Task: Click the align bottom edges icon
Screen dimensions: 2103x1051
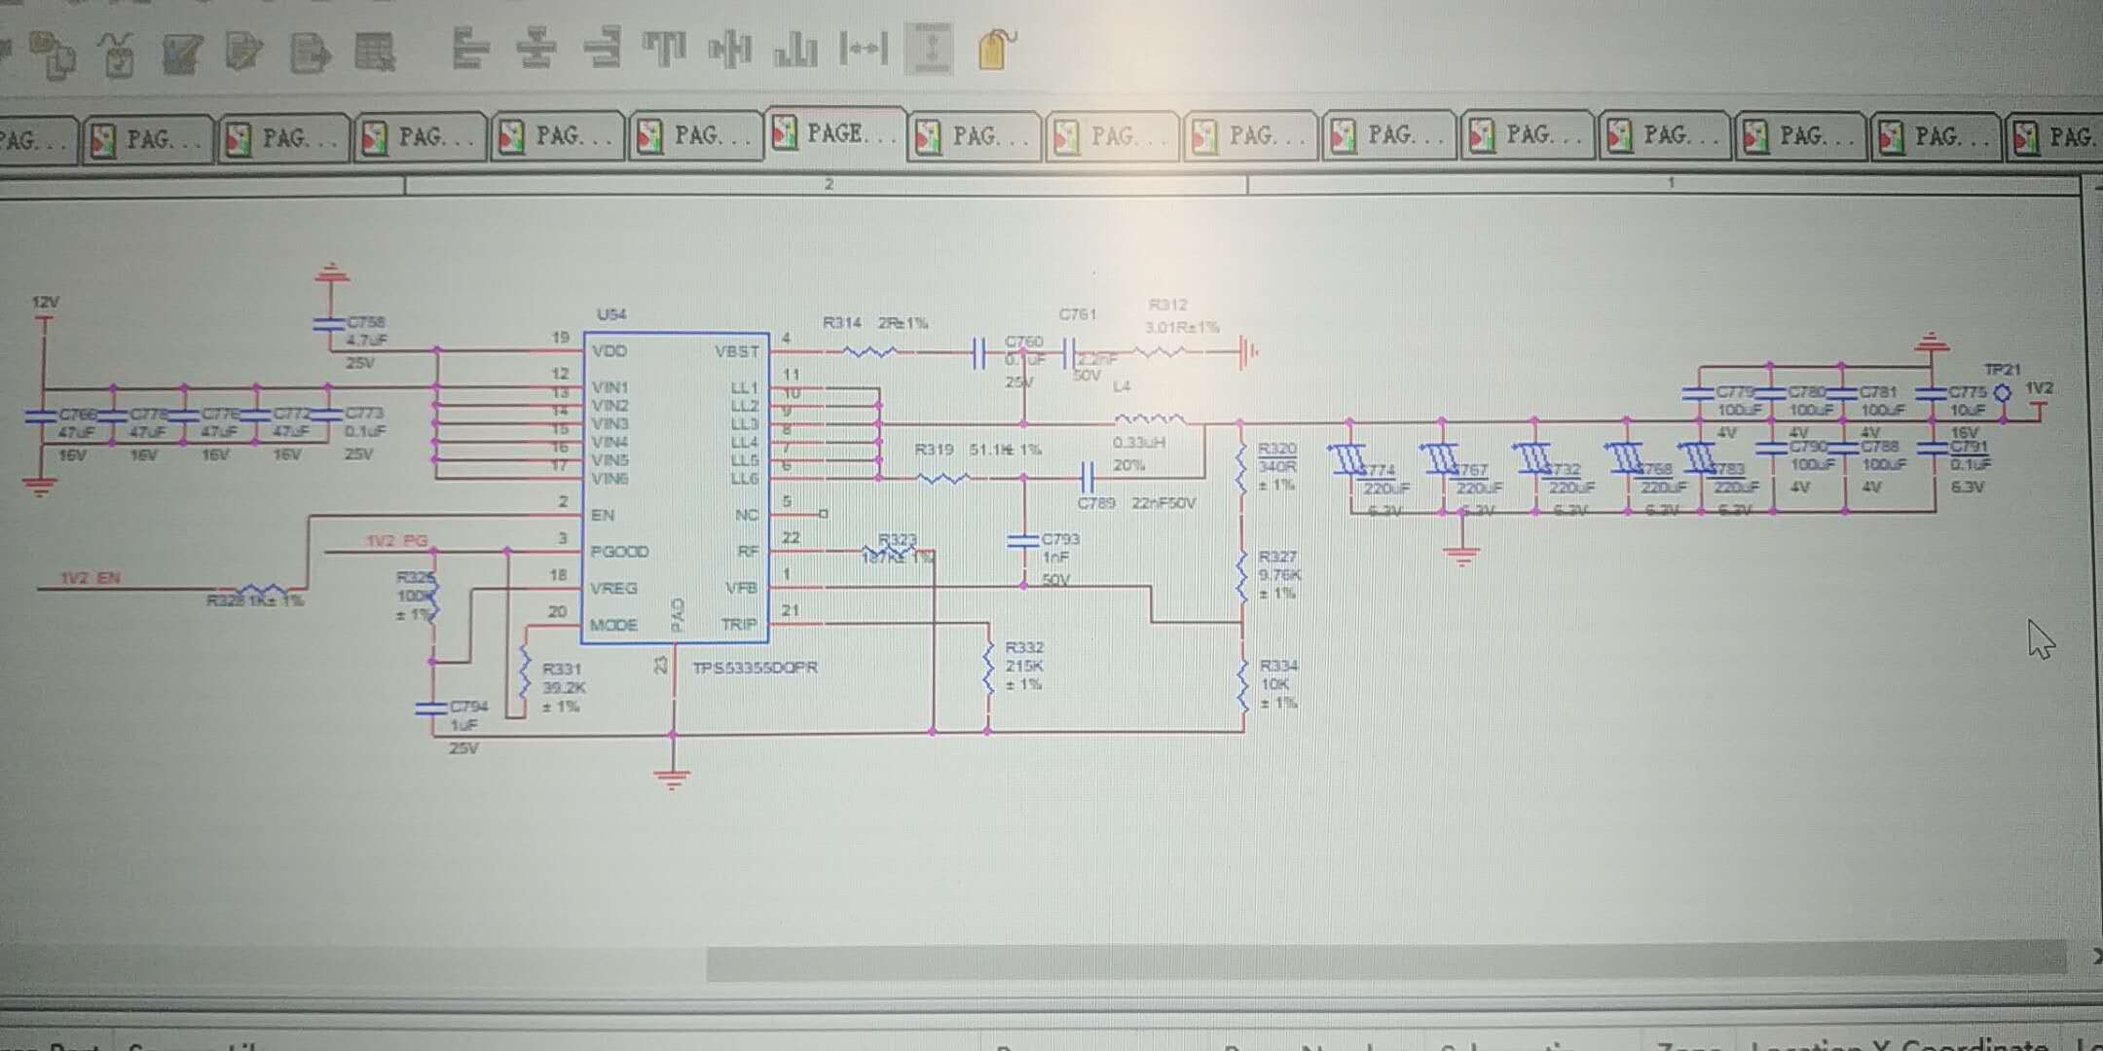Action: click(x=794, y=49)
